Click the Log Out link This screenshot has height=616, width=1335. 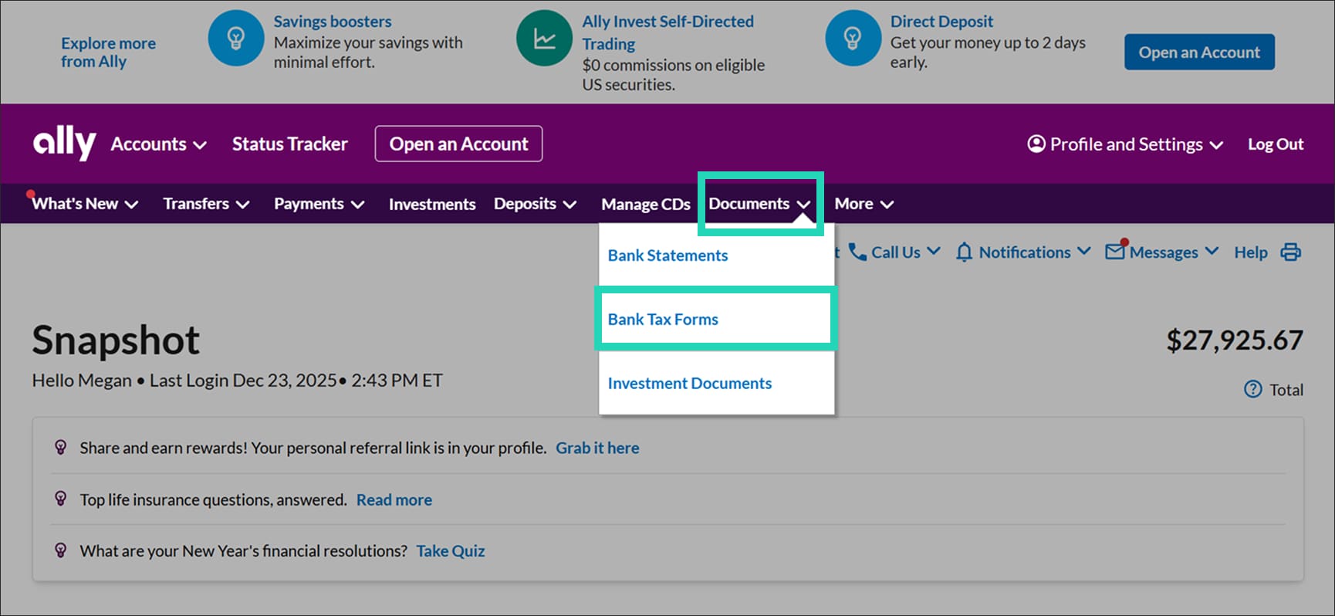tap(1275, 144)
